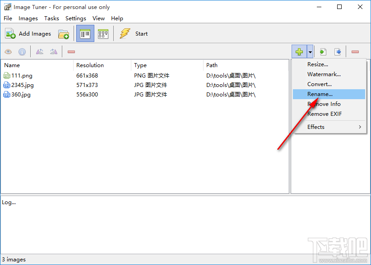Viewport: 371px width, 265px height.
Task: Select Rename... in the task menu
Action: [x=329, y=94]
